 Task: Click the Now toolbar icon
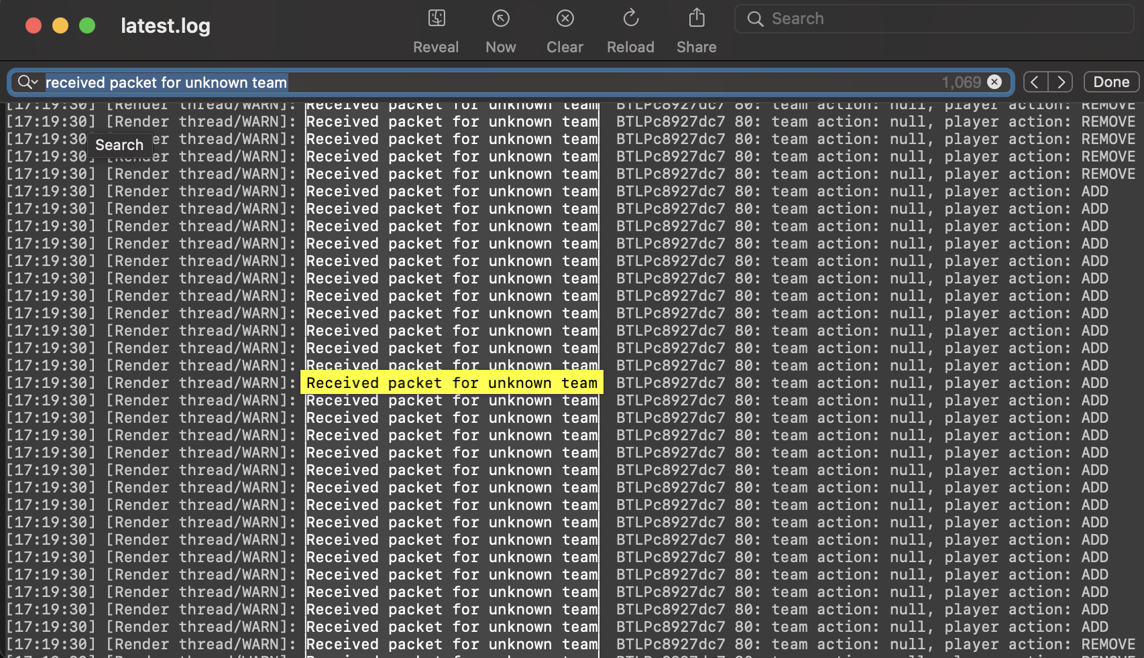click(x=501, y=19)
